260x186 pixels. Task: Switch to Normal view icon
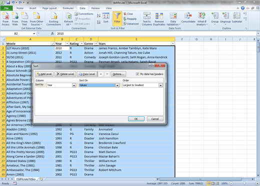tap(208, 183)
